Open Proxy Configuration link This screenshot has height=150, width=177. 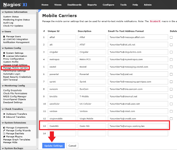[14, 59]
